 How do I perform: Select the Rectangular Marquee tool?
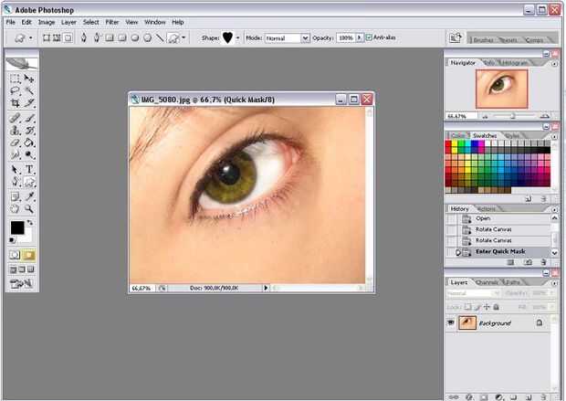15,79
